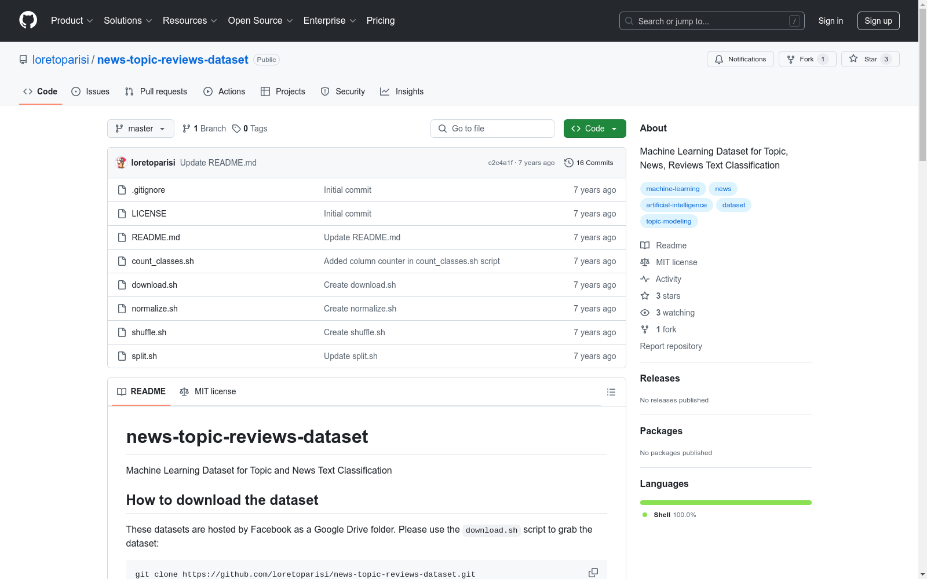
Task: Click the book icon next to Readme
Action: (x=645, y=245)
